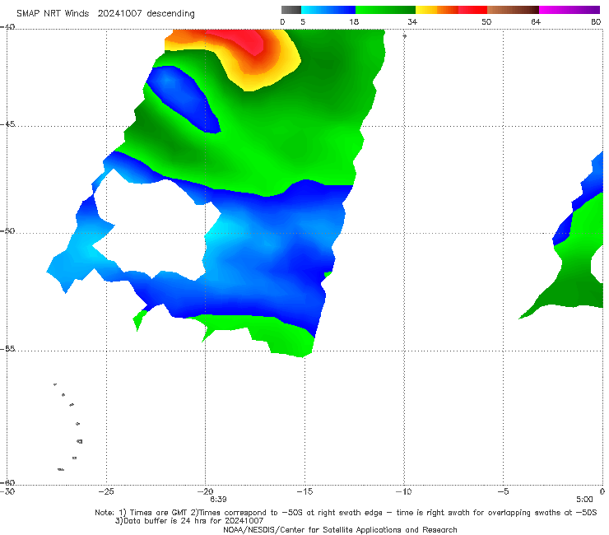
Task: Click the latitude label '-50'
Action: [x=7, y=230]
